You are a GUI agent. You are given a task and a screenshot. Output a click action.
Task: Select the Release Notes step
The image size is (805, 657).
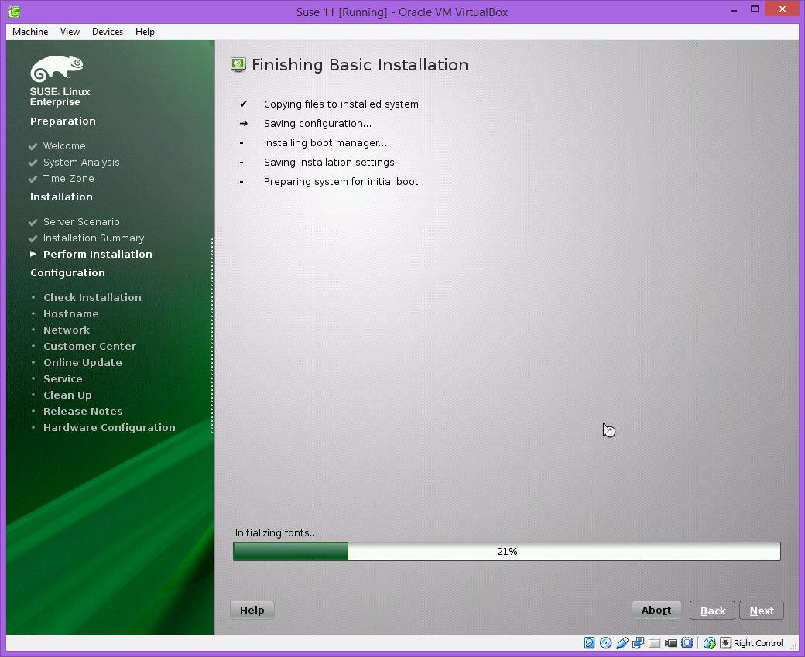tap(83, 411)
